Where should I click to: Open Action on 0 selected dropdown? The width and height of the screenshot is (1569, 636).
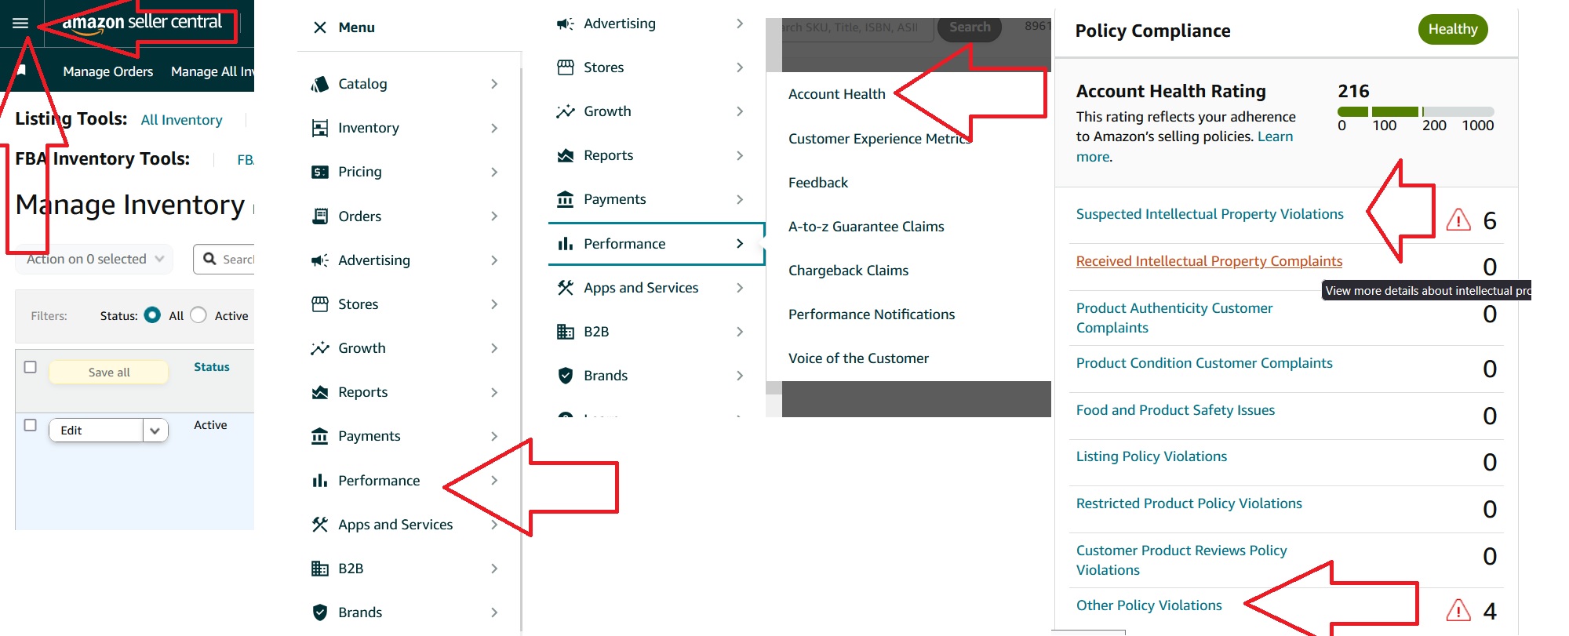94,259
